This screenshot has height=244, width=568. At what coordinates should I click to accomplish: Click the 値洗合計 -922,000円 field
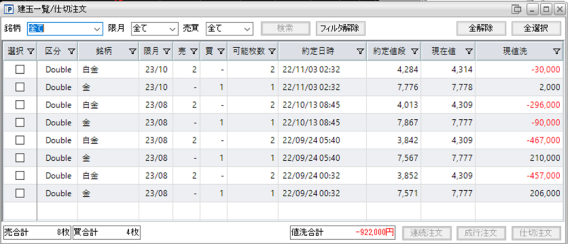pyautogui.click(x=343, y=233)
